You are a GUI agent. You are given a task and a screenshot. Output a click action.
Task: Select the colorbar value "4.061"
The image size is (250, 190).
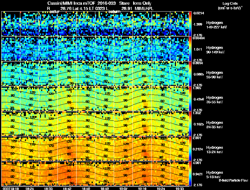(197, 163)
